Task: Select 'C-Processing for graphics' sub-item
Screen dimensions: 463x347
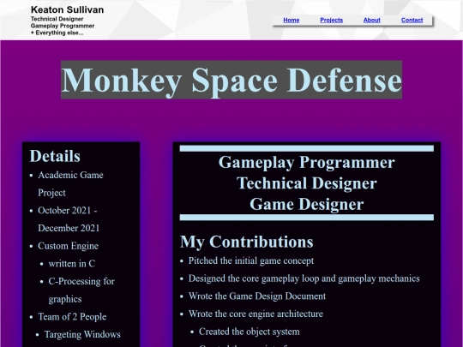Action: click(x=81, y=290)
